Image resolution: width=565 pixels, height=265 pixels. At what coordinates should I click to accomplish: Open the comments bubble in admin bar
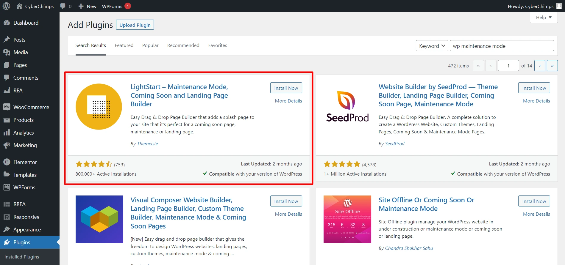(63, 6)
